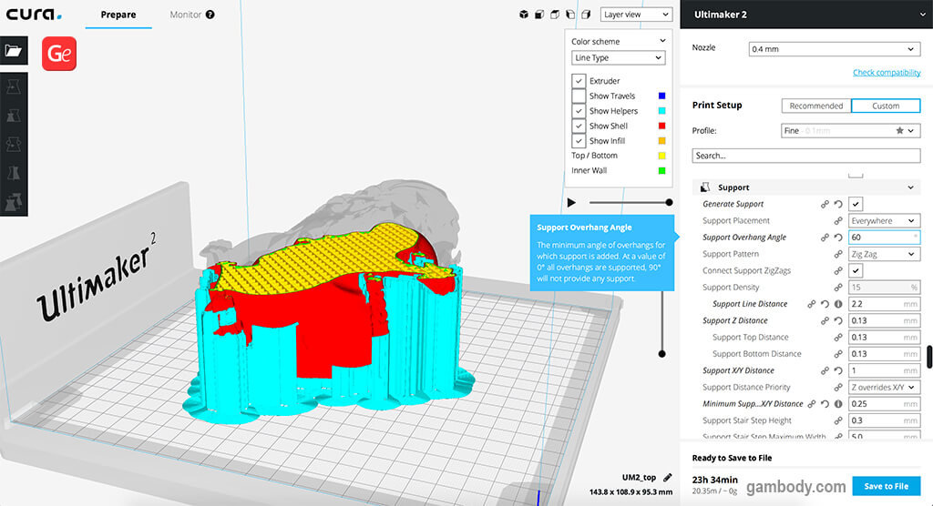Click the Open File folder icon
Viewport: 933px width, 506px height.
(13, 51)
